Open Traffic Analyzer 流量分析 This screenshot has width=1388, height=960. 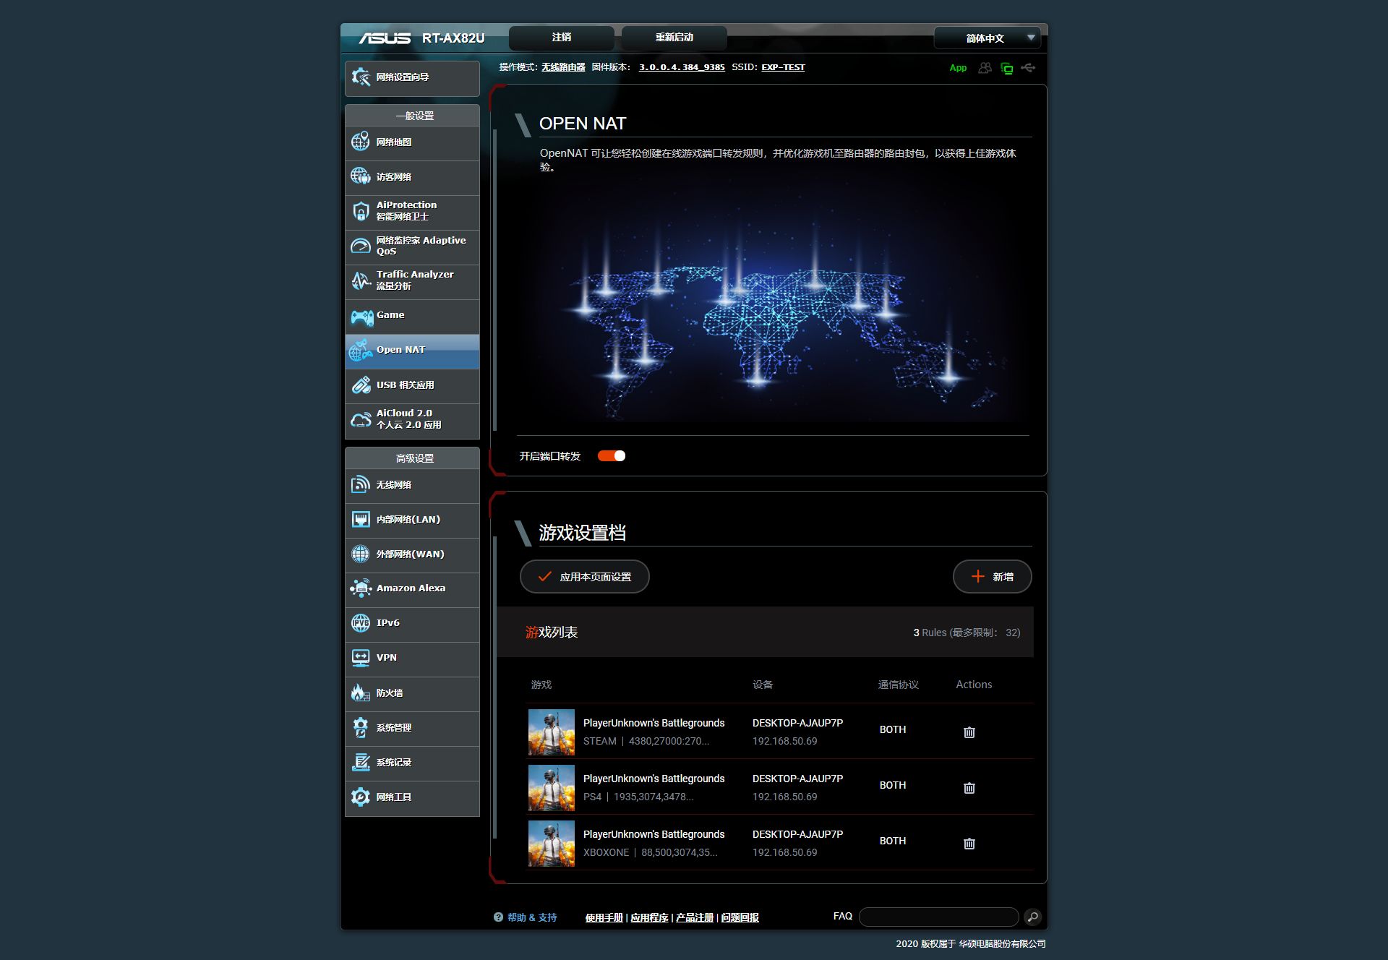tap(412, 281)
